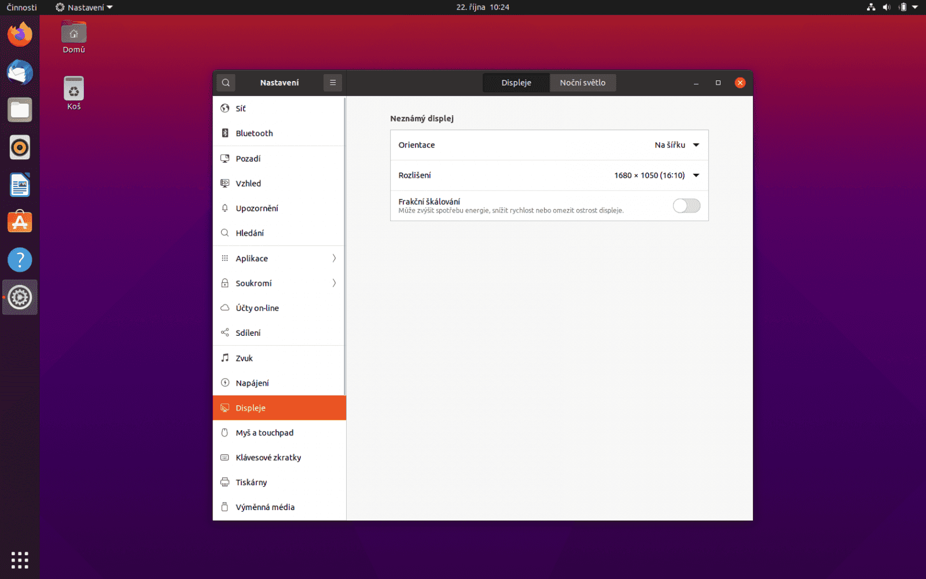Open the Orientace dropdown

[677, 145]
